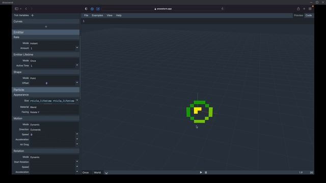Expand the Rate Amount field dropdown arrow

click(x=77, y=48)
